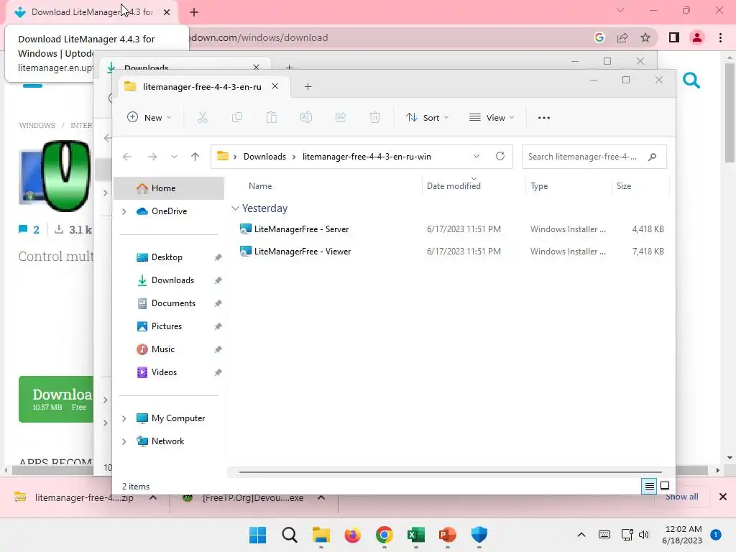Go up one folder level in Explorer
Image resolution: width=736 pixels, height=552 pixels.
[195, 157]
